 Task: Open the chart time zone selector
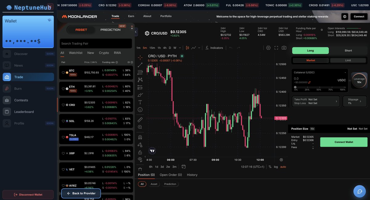point(253,167)
